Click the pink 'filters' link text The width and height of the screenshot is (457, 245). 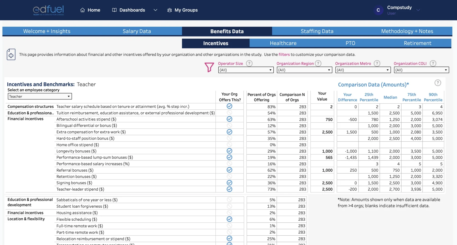tap(284, 54)
